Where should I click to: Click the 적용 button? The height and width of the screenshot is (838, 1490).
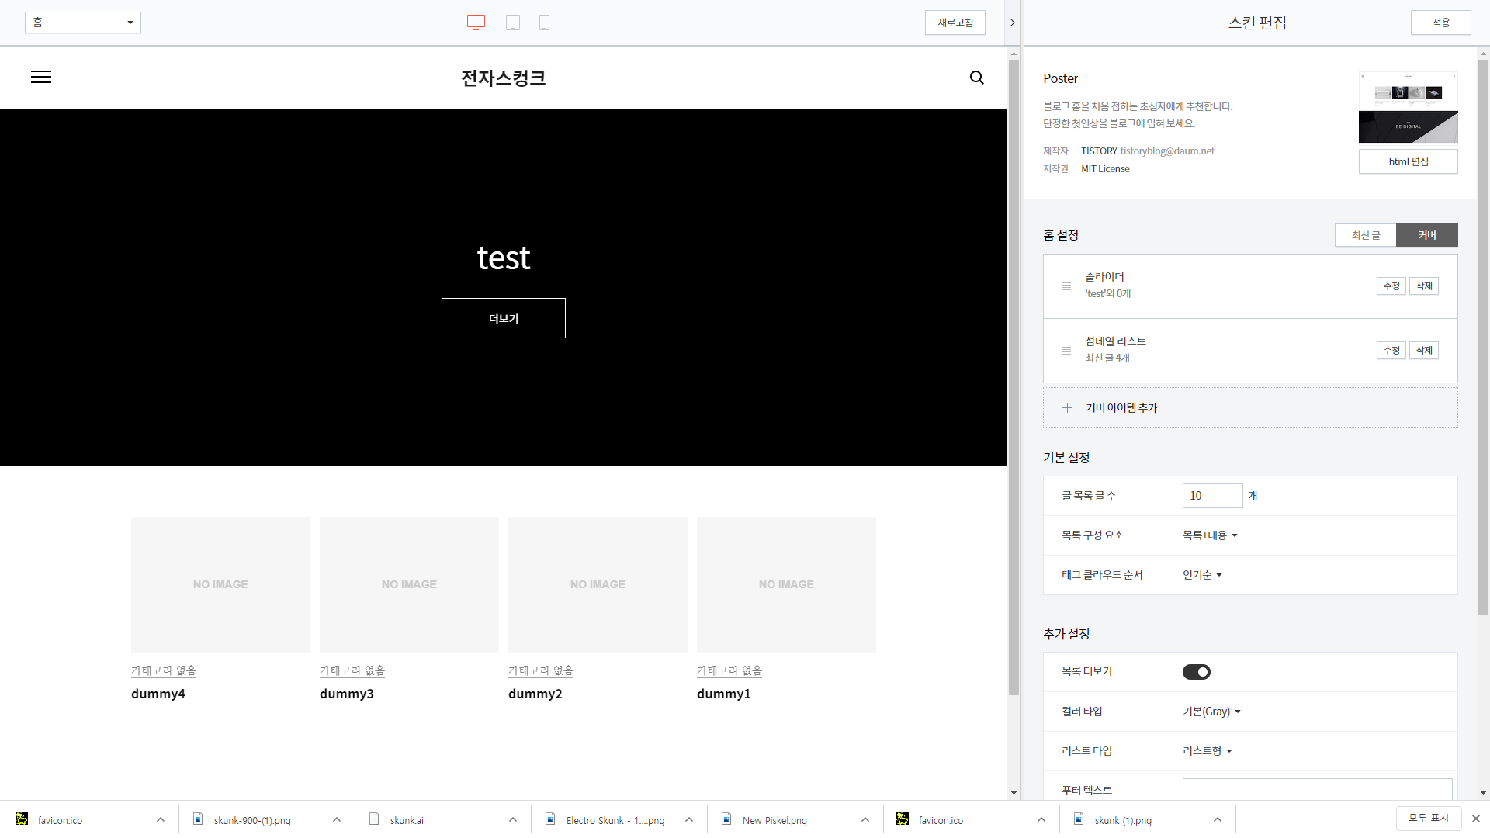click(1440, 23)
